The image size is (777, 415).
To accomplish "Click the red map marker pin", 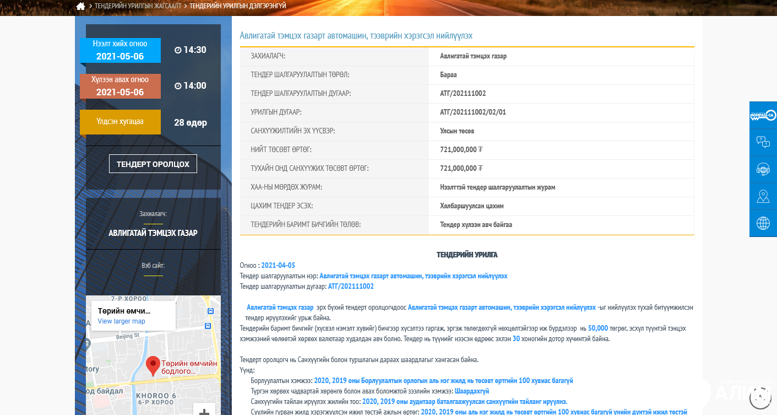I will [x=153, y=365].
